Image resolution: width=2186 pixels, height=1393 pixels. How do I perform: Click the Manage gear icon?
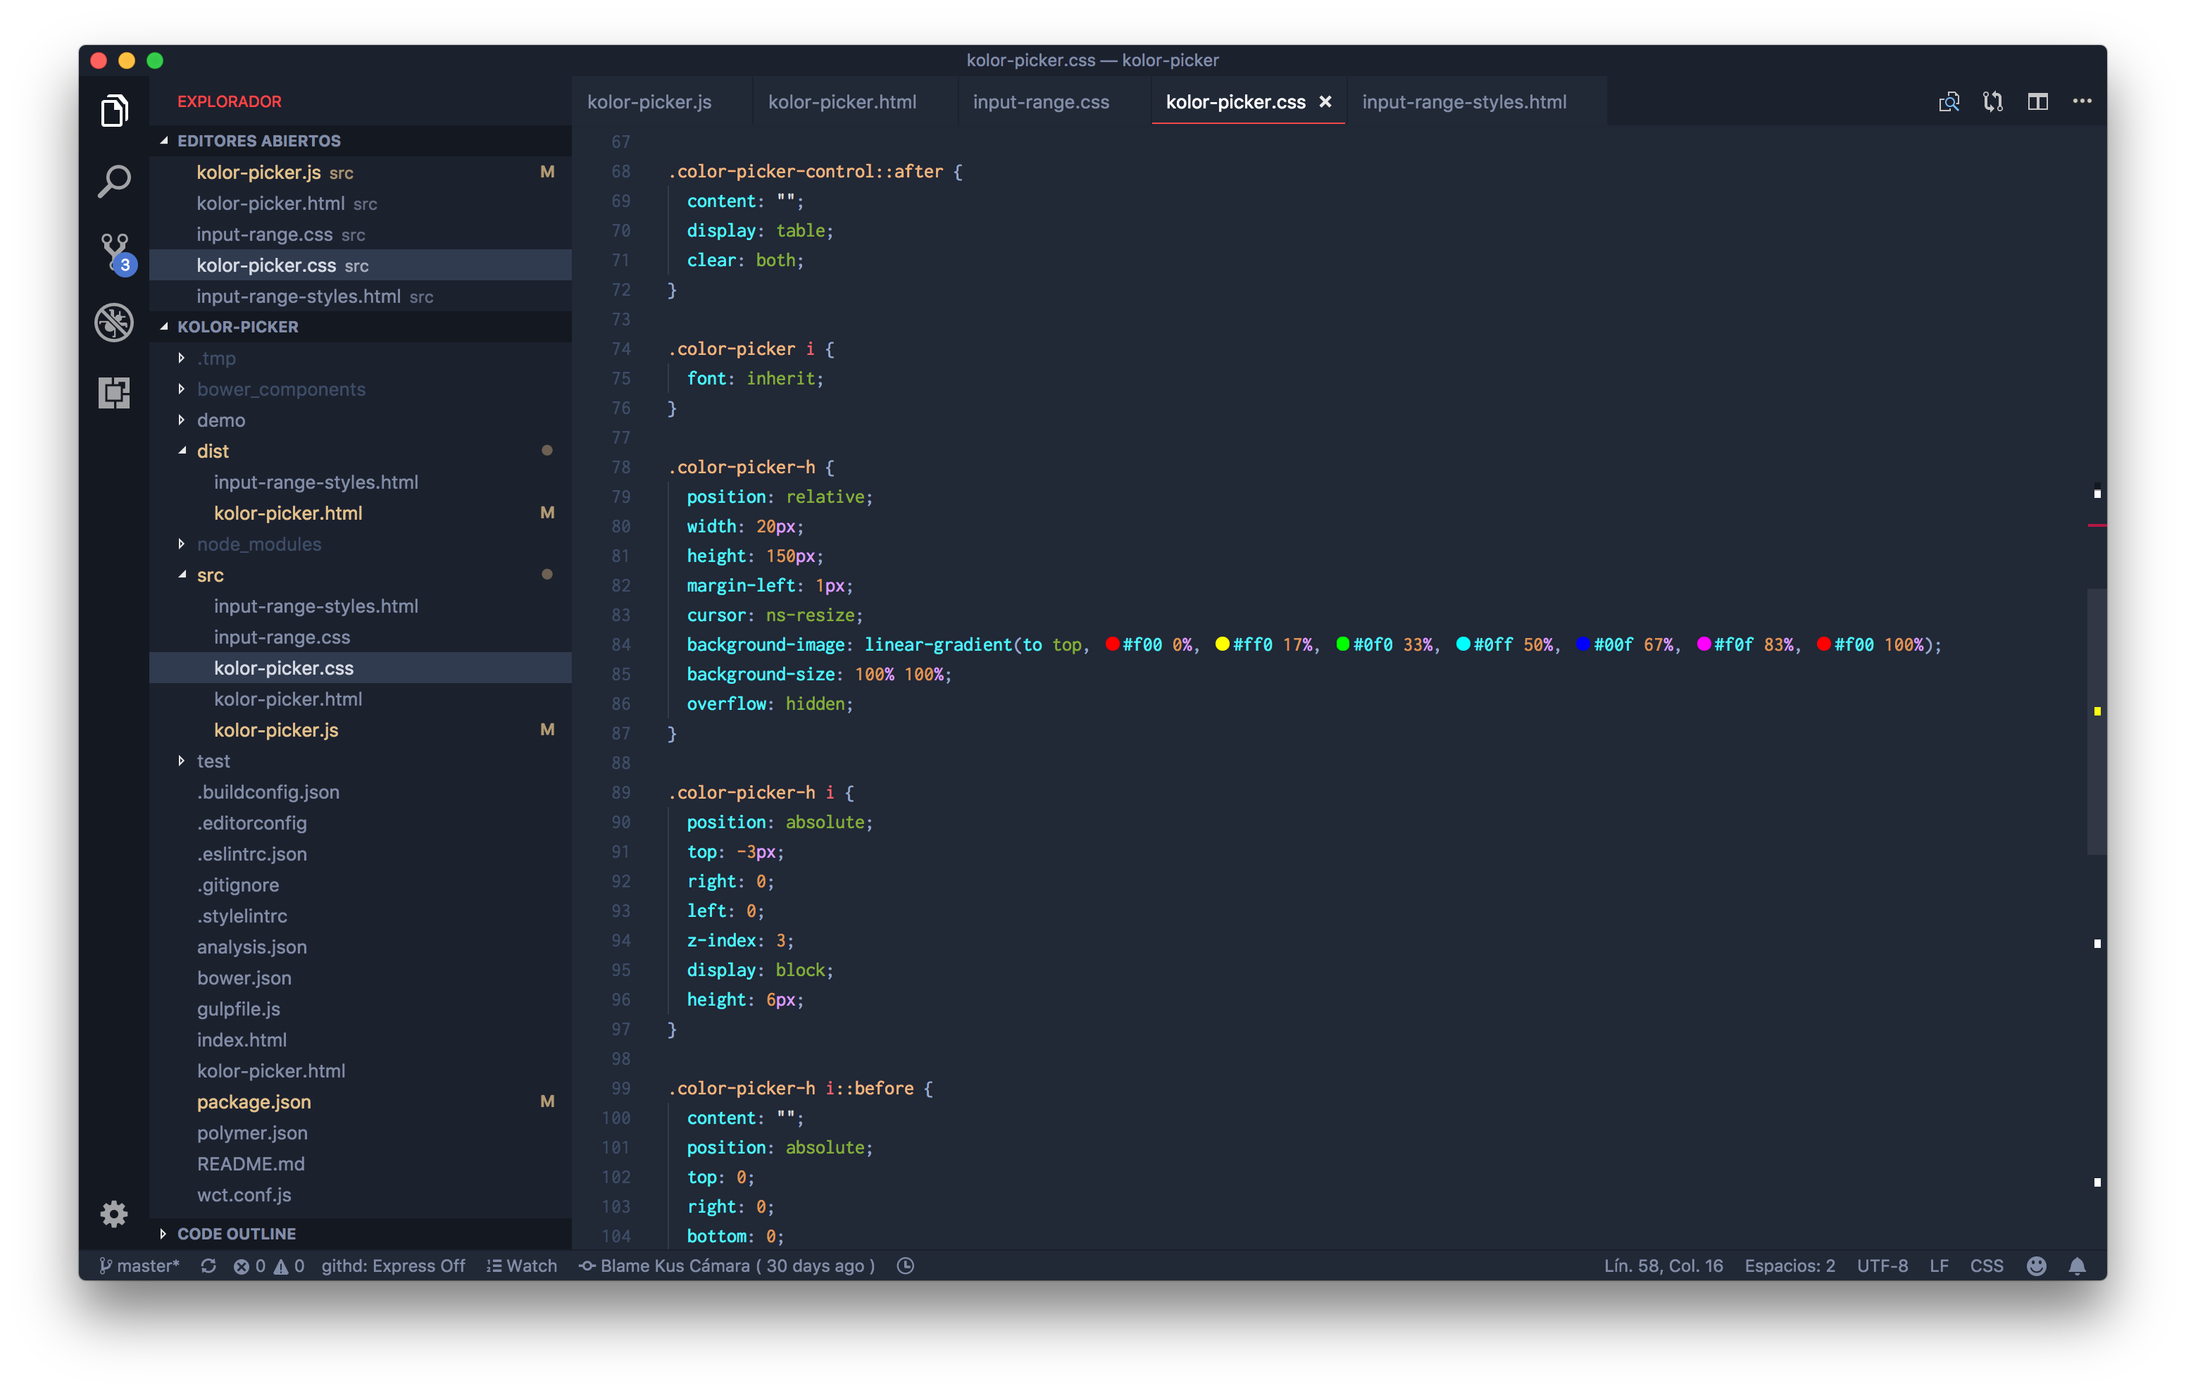click(x=114, y=1213)
